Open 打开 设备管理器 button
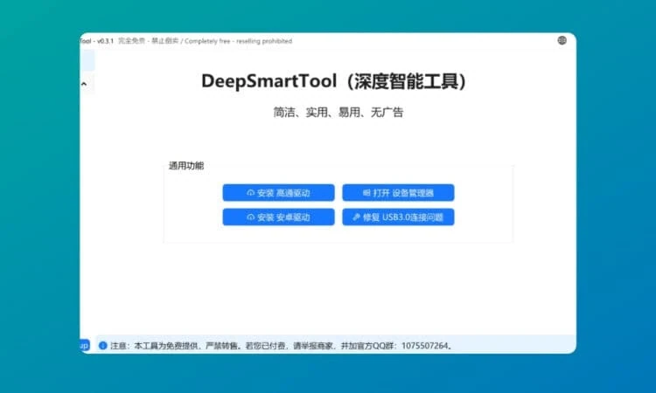Screen dimensions: 656x393 pyautogui.click(x=398, y=192)
